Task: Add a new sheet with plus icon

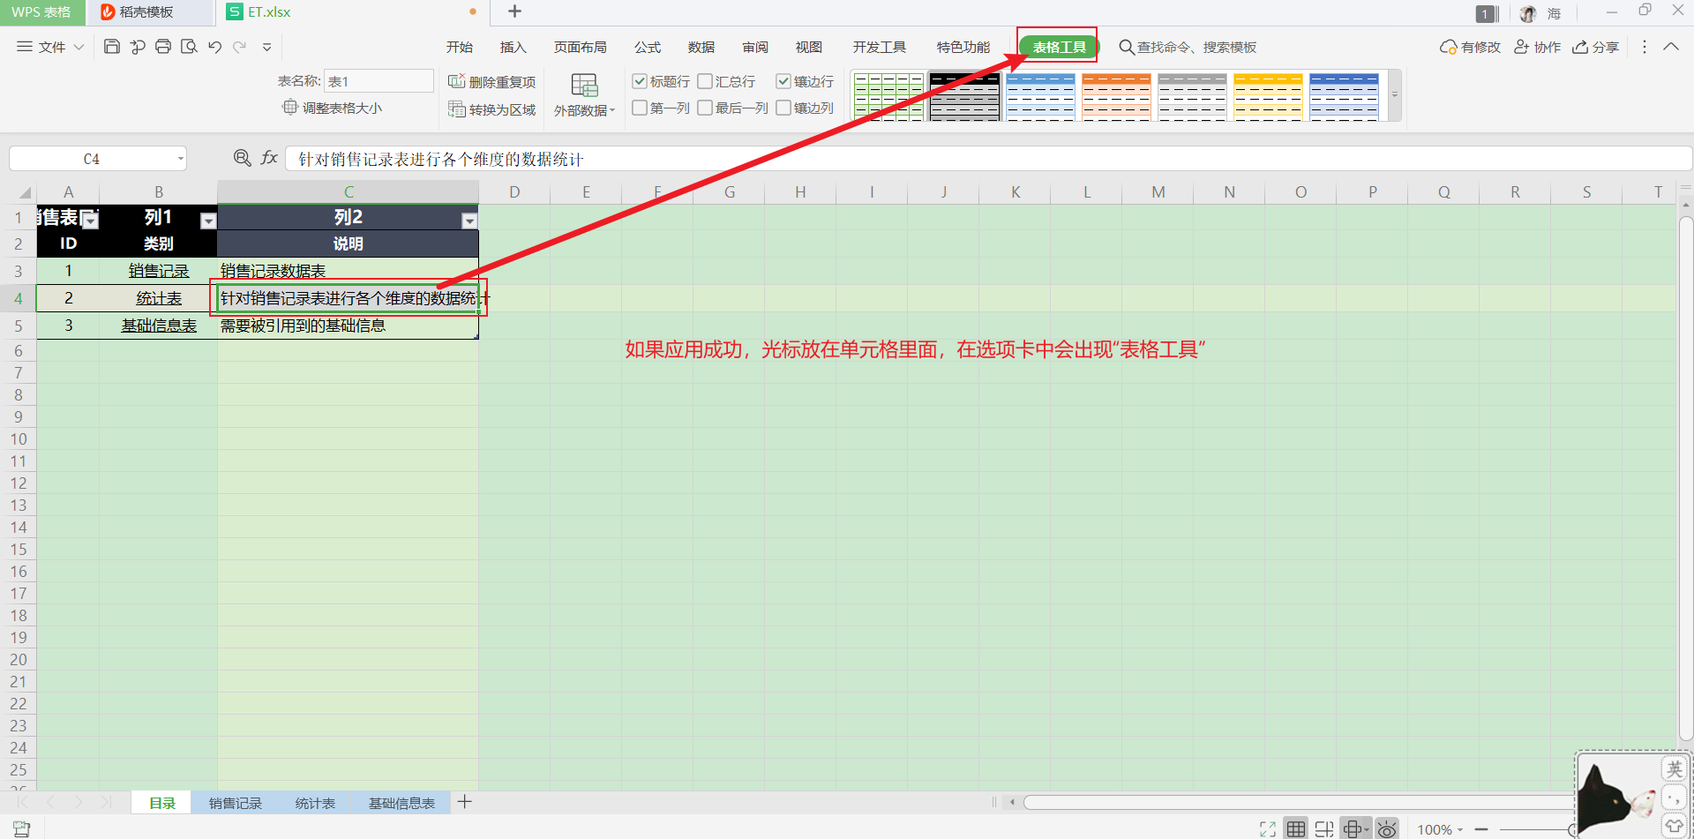Action: coord(465,802)
